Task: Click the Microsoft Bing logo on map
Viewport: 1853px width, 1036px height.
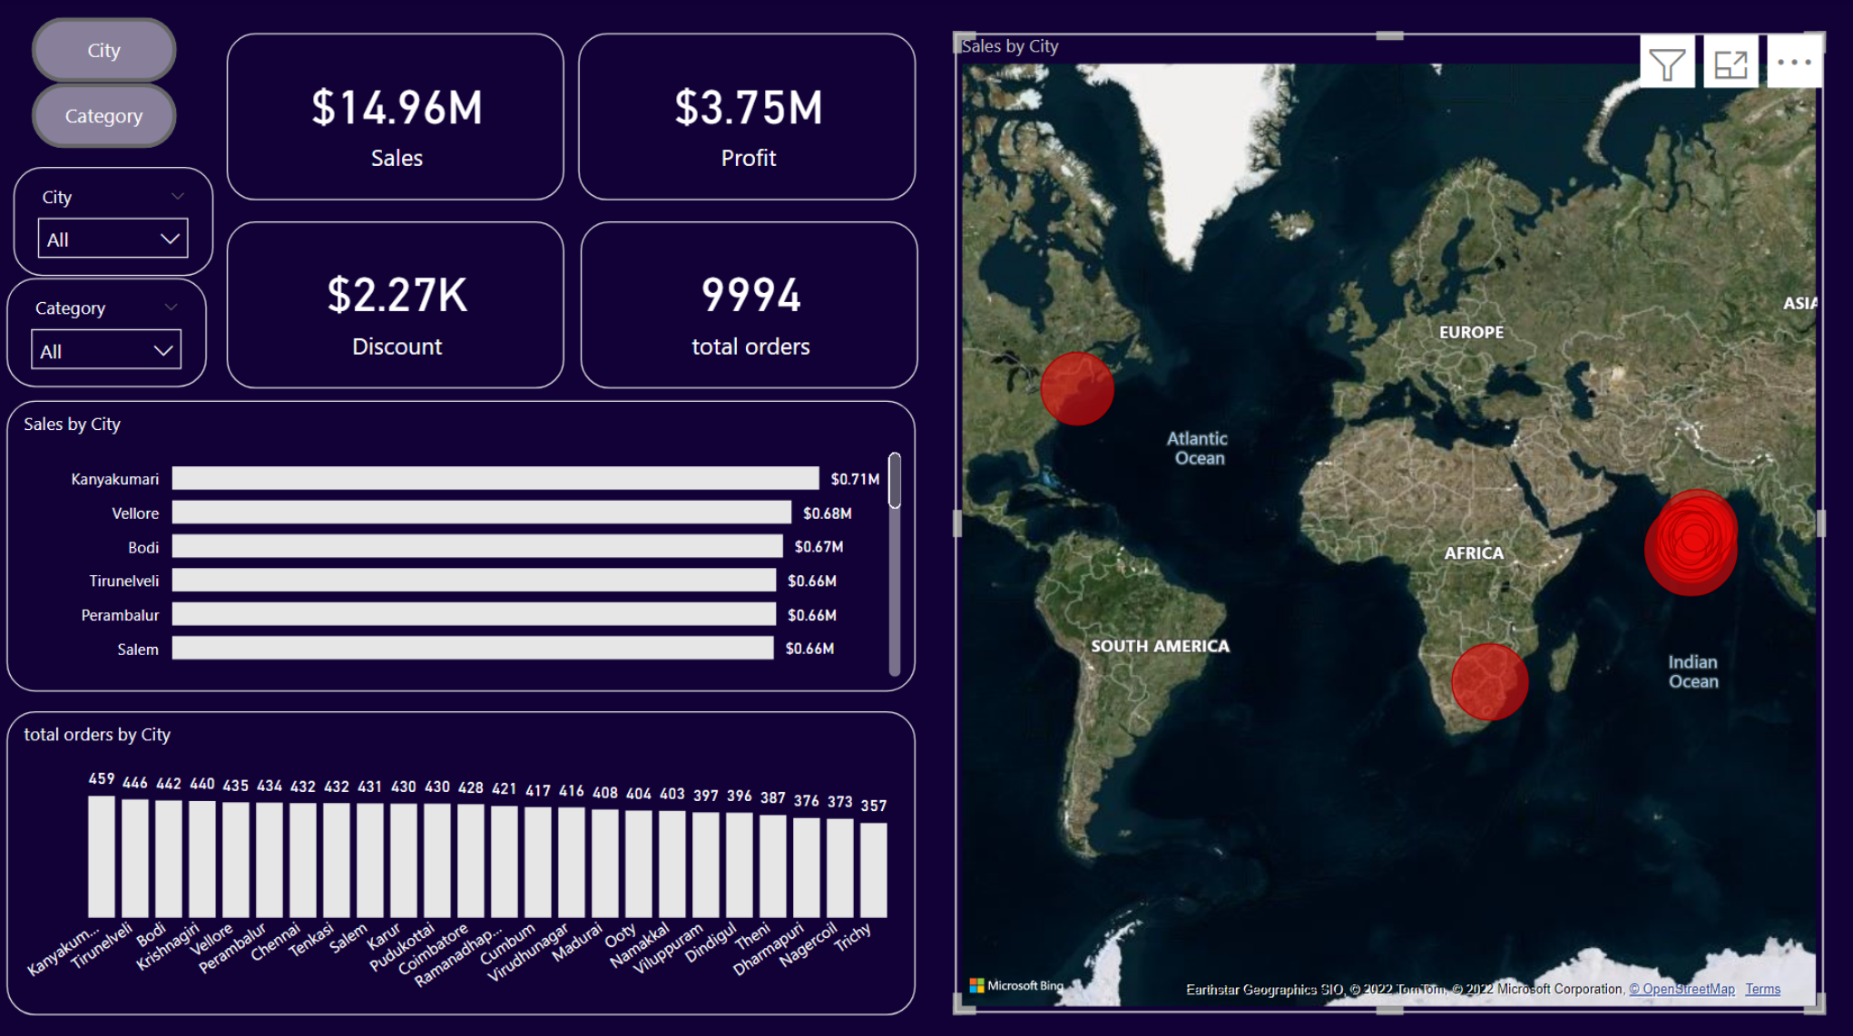Action: tap(1015, 985)
